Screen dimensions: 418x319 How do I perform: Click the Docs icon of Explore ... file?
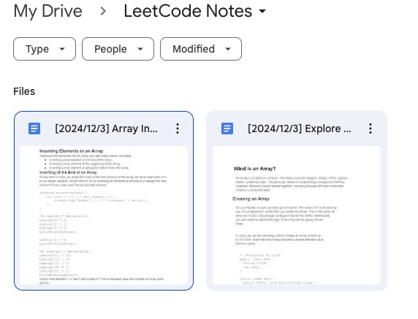[x=227, y=128]
